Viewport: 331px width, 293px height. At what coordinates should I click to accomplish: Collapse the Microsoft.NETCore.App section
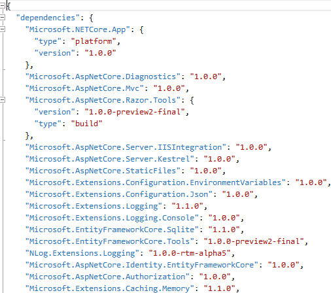pyautogui.click(x=3, y=29)
